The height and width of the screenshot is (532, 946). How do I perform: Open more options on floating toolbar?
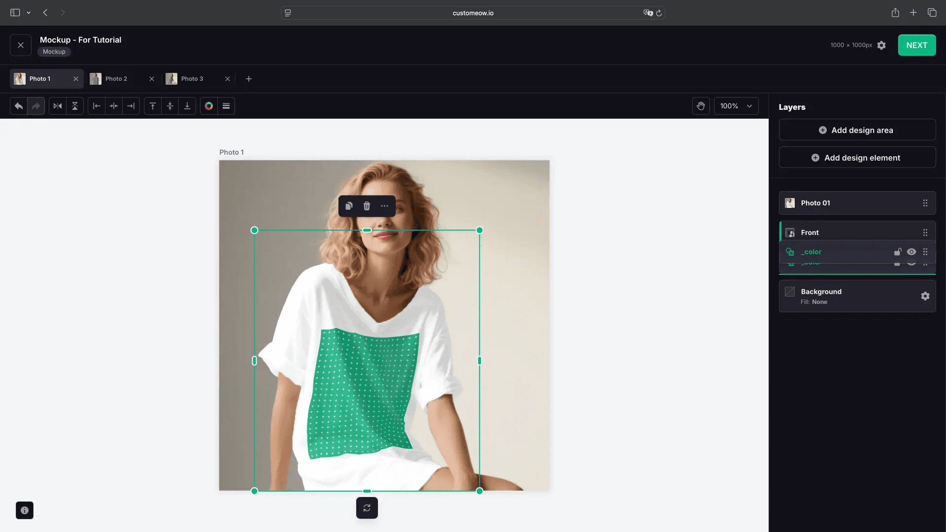(x=384, y=206)
